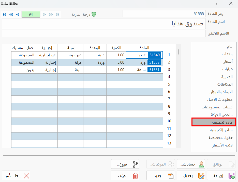Jump back several records (double left arrow)
Viewport: 238px width, 182px height.
11,14
